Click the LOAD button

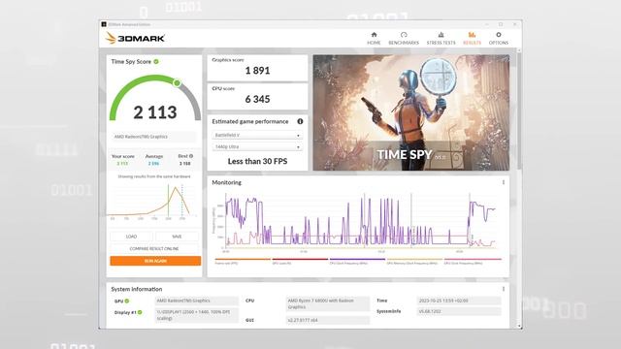pyautogui.click(x=131, y=237)
